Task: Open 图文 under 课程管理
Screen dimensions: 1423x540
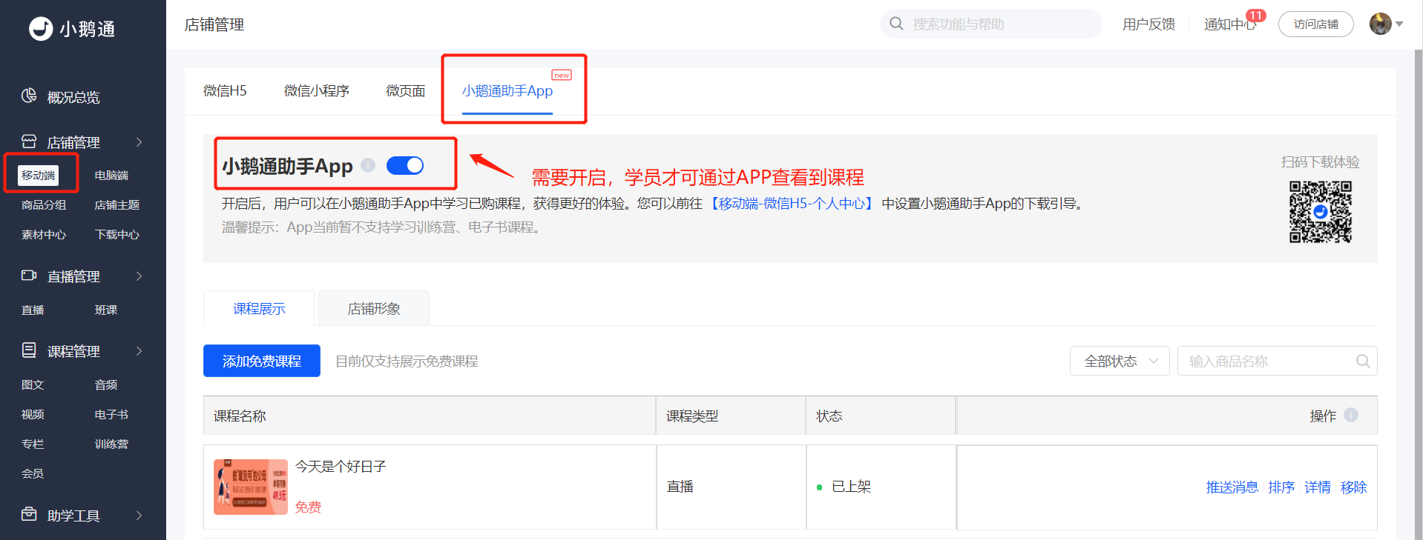Action: [x=33, y=385]
